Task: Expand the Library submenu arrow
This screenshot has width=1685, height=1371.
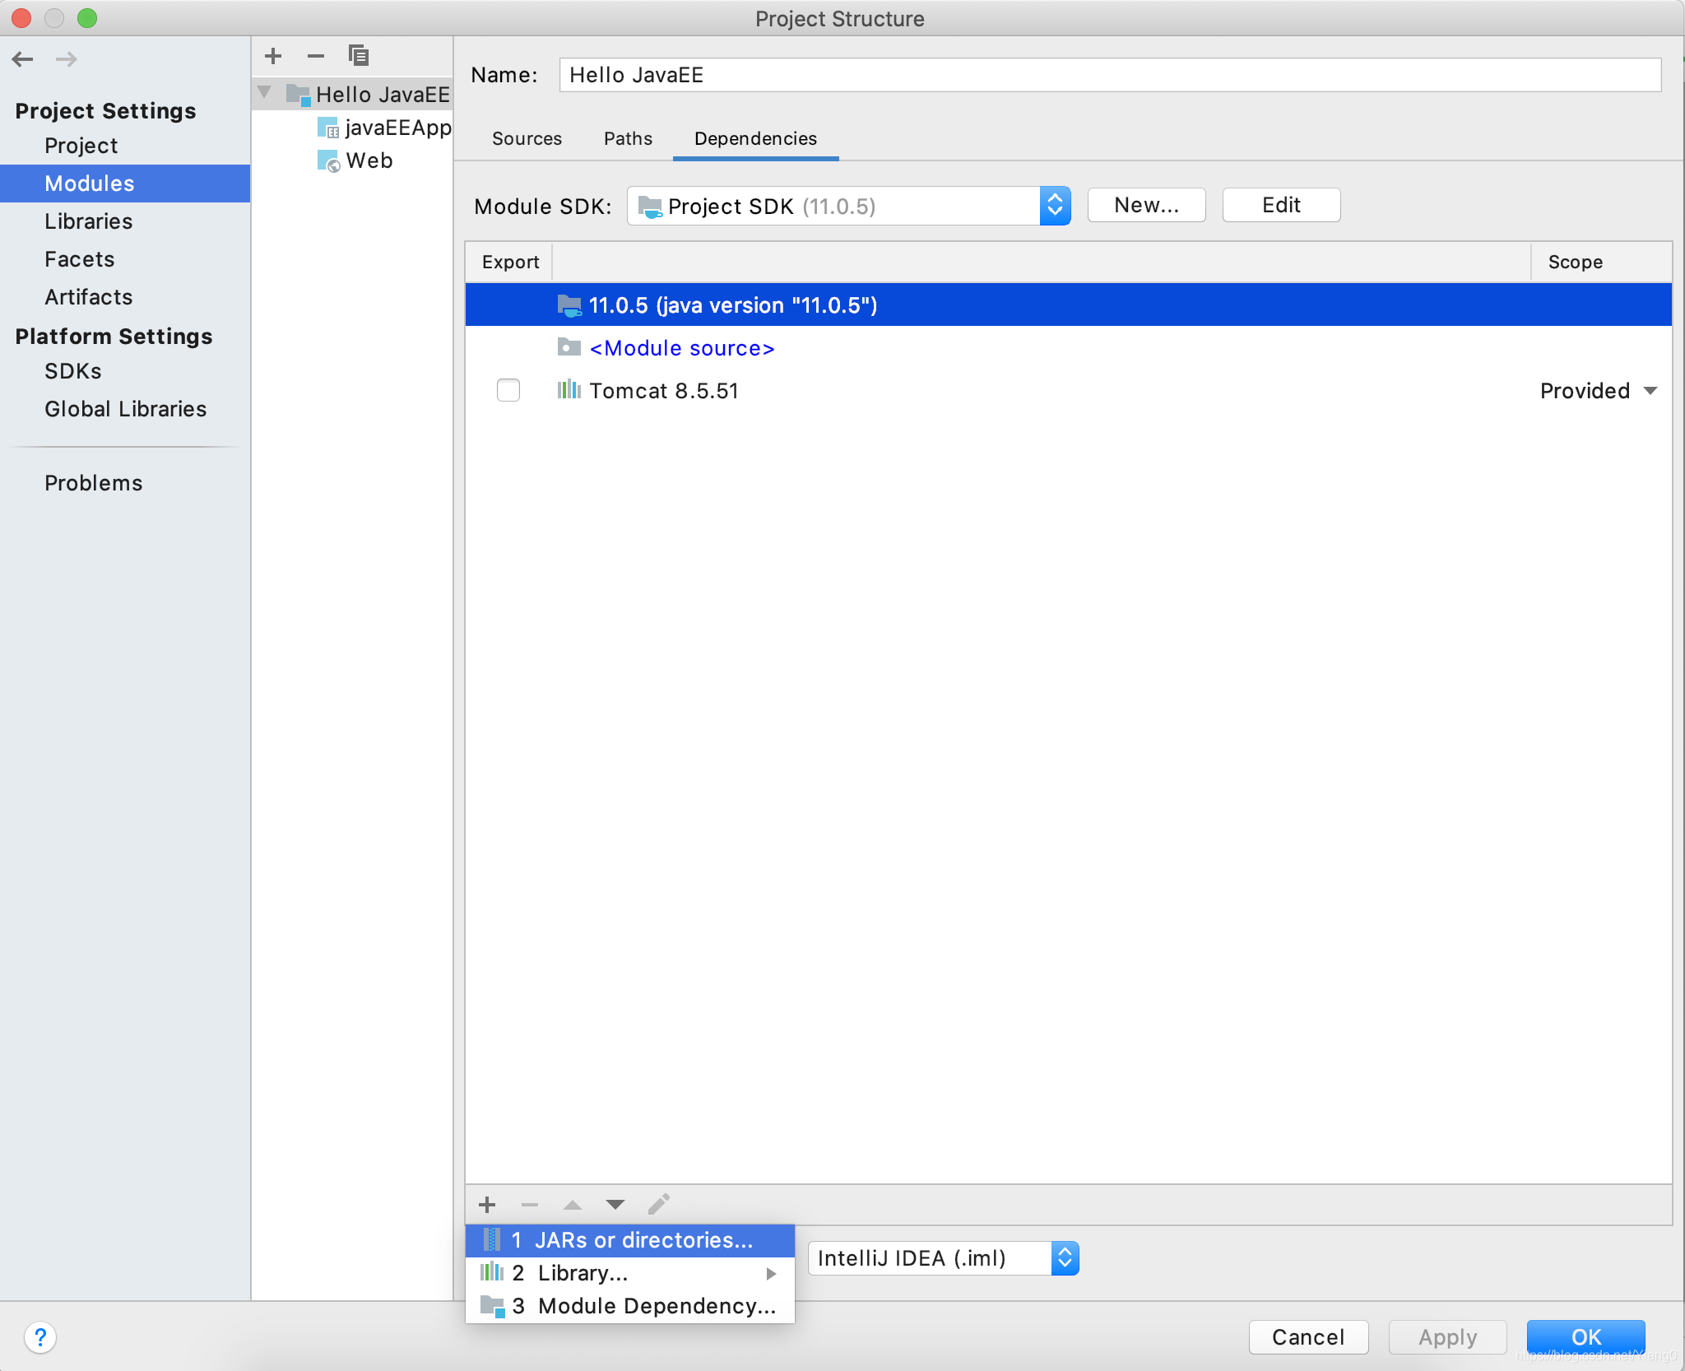Action: (x=771, y=1273)
